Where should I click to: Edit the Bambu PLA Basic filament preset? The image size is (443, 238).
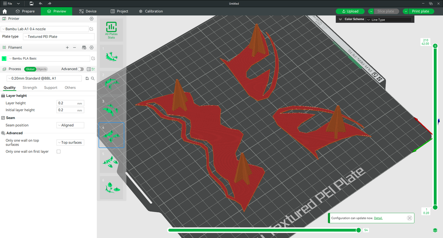93,58
